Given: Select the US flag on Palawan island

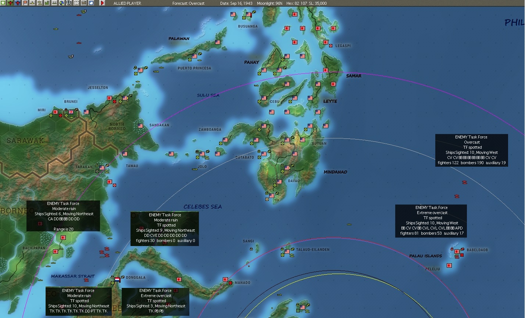Looking at the screenshot, I should (218, 42).
